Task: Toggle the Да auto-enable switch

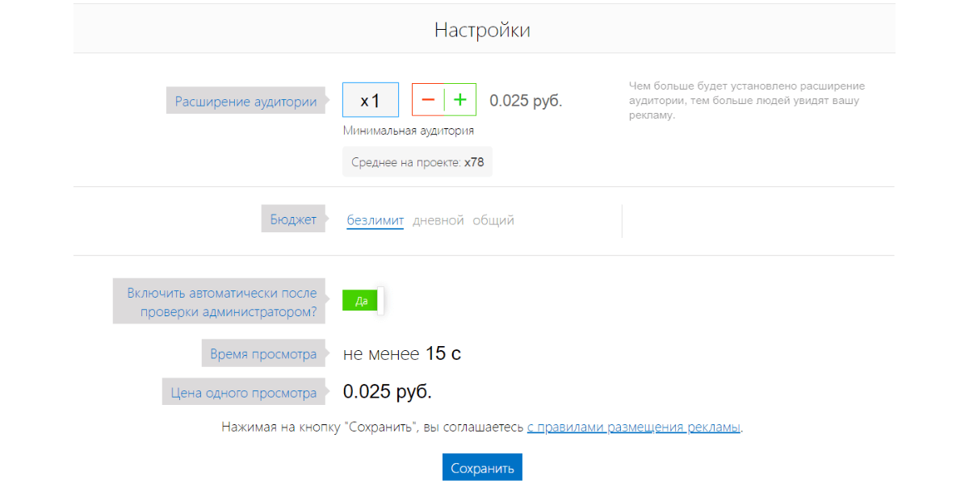Action: point(363,301)
